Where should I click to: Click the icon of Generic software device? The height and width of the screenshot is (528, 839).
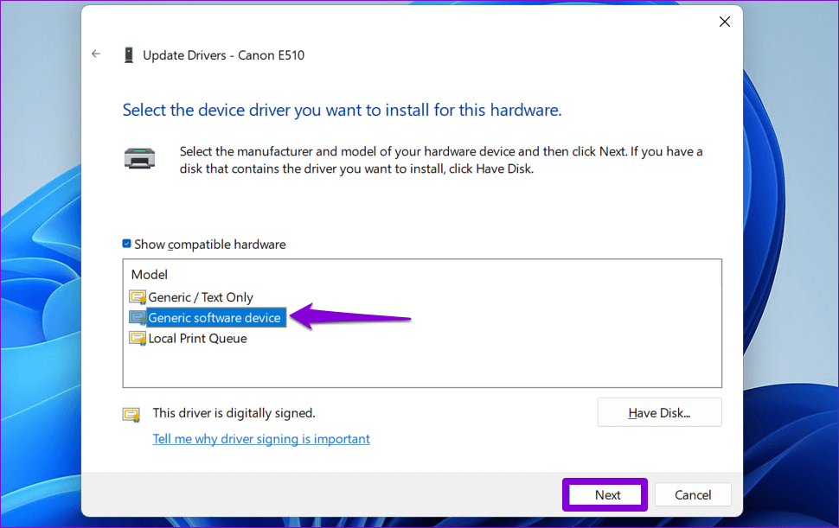[138, 318]
